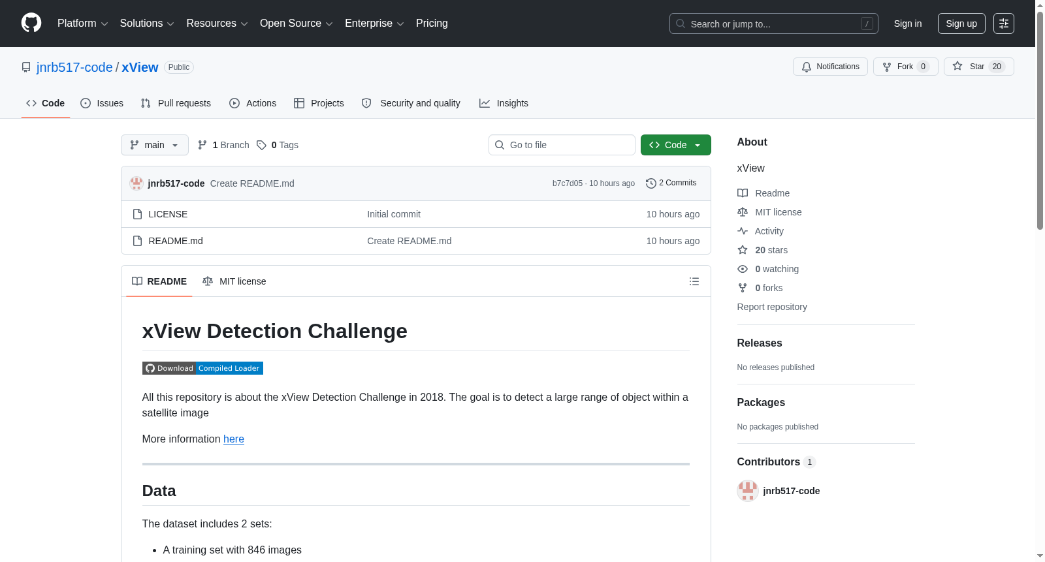Image resolution: width=1045 pixels, height=562 pixels.
Task: Click the search magnifier icon in header
Action: [x=681, y=23]
